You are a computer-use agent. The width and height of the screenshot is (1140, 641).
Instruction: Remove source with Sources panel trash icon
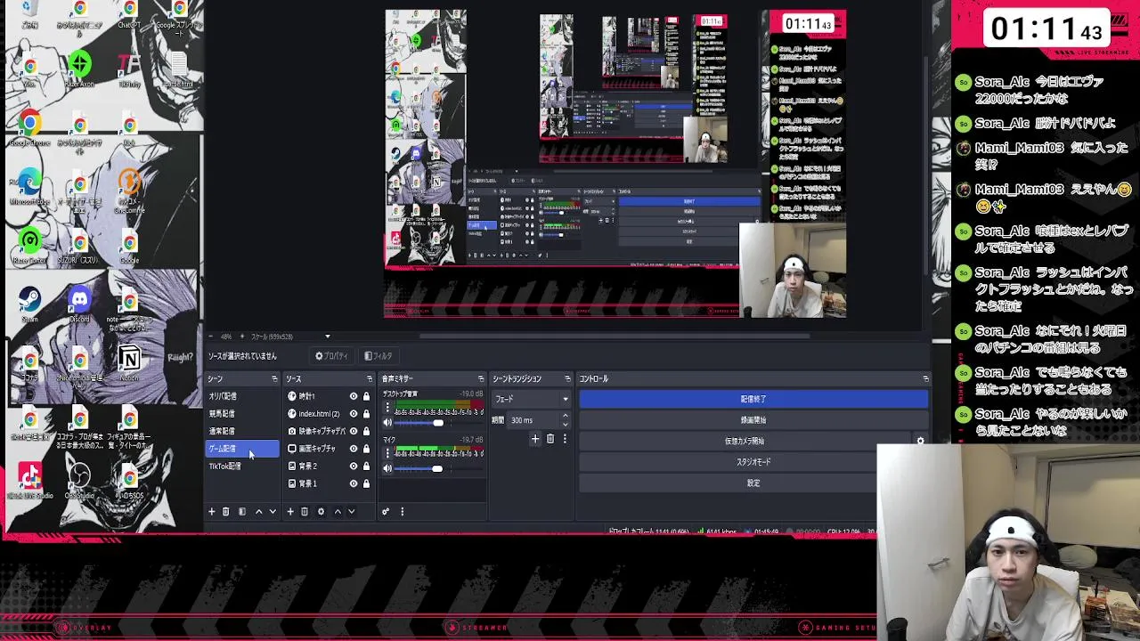(305, 512)
